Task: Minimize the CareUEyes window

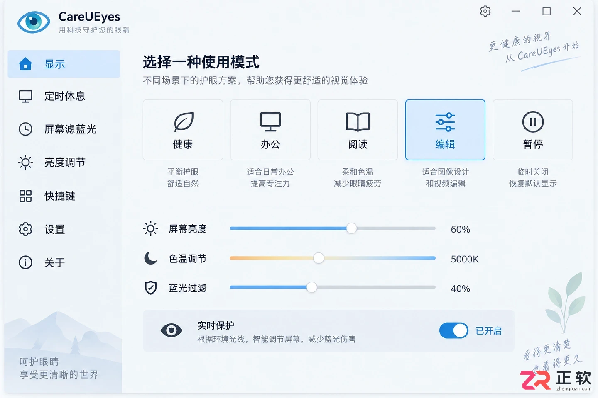Action: click(516, 11)
